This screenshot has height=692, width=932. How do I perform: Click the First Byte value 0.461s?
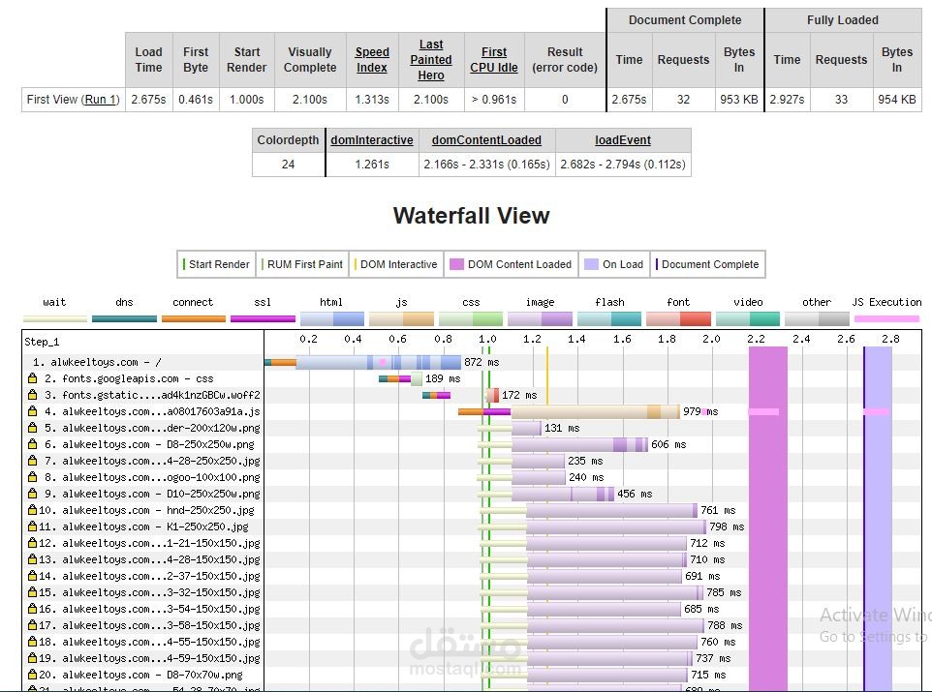coord(196,99)
